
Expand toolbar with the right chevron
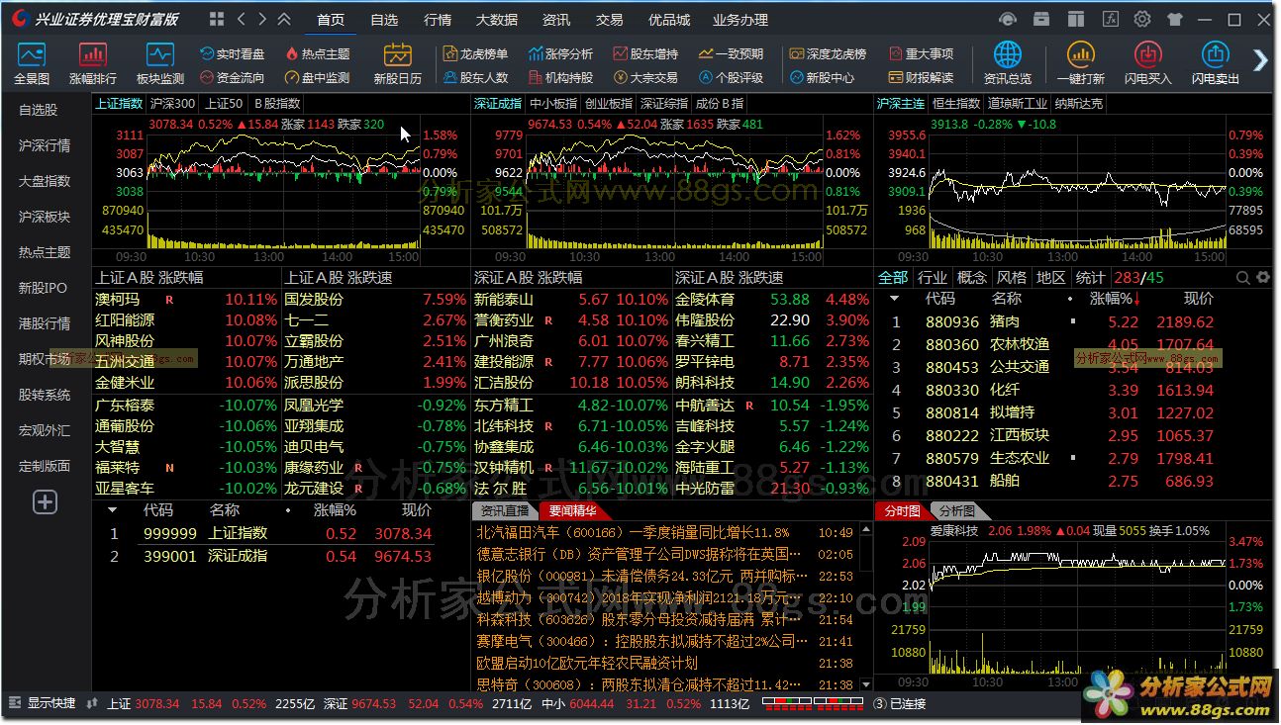[1260, 60]
